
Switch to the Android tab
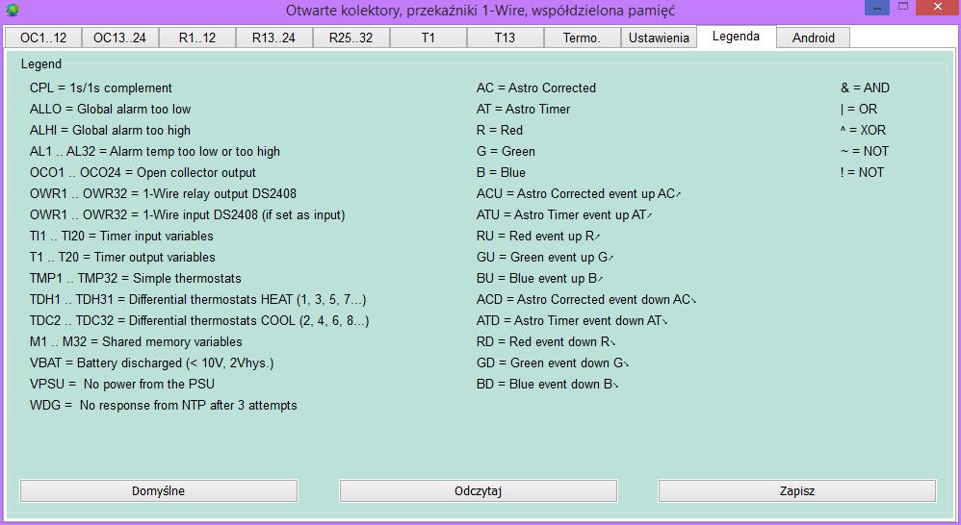pos(813,37)
